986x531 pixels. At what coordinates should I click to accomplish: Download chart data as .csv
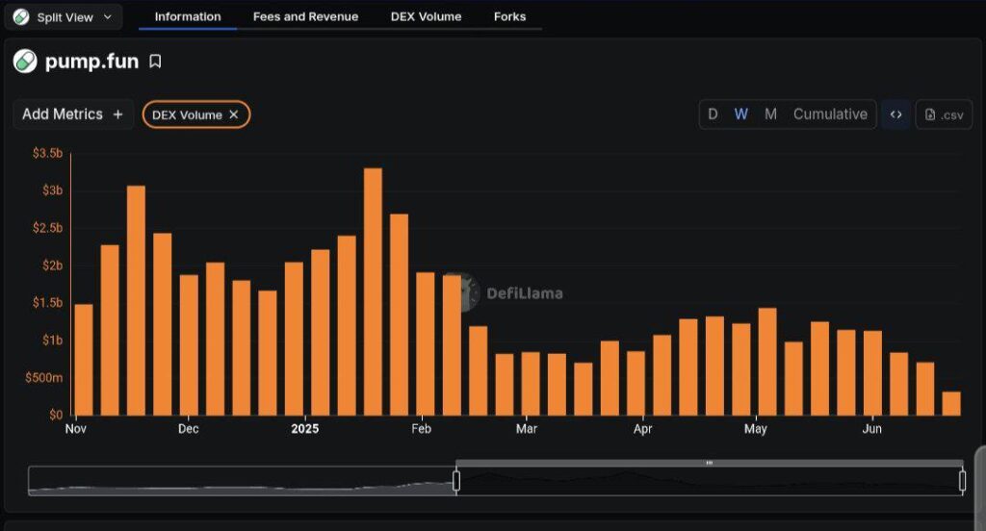coord(944,114)
